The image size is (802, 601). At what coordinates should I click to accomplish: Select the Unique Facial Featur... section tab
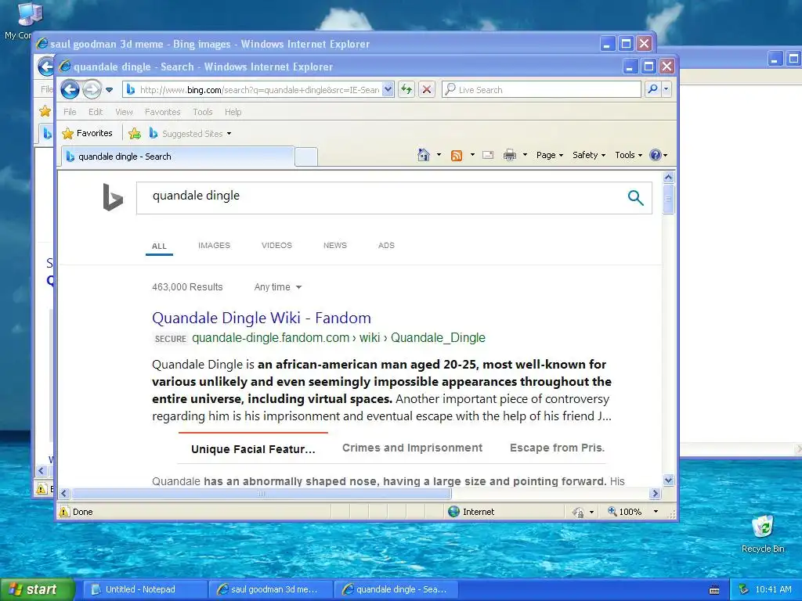[x=253, y=448]
